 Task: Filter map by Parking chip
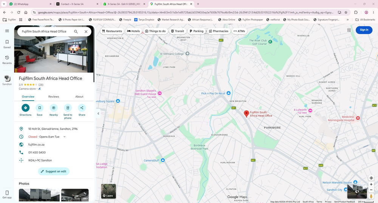click(197, 31)
